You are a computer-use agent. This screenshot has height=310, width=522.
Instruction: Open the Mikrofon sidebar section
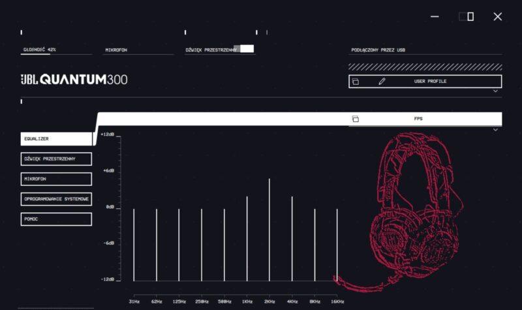coord(56,179)
